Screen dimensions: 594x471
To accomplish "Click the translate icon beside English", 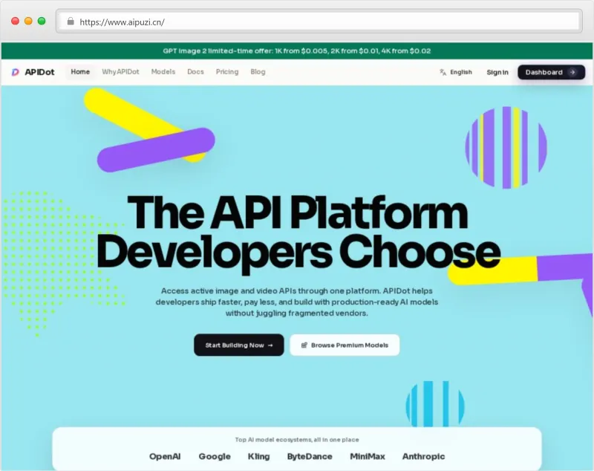I will point(443,72).
